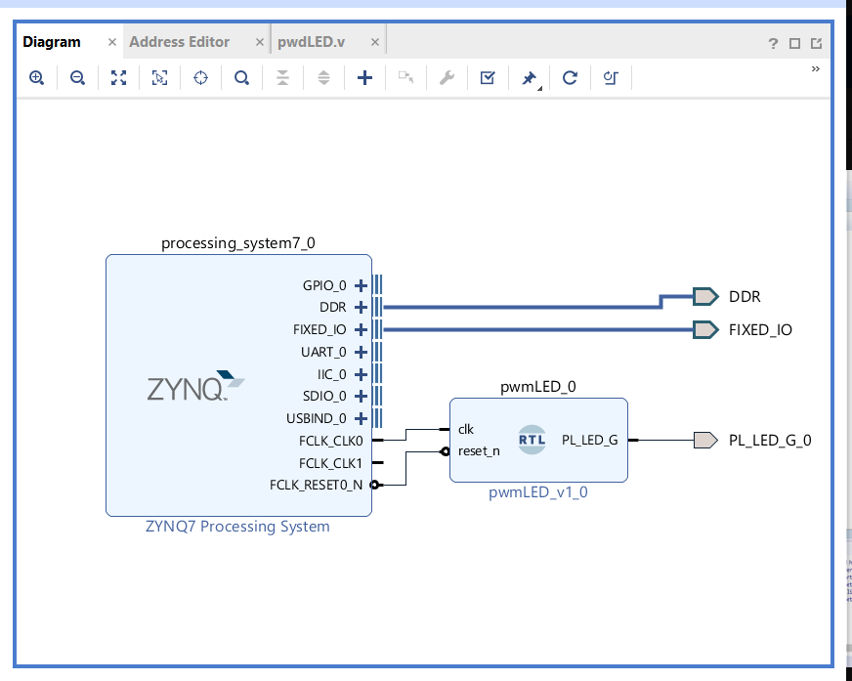The height and width of the screenshot is (681, 852).
Task: Maximize the diagram panel
Action: click(794, 44)
